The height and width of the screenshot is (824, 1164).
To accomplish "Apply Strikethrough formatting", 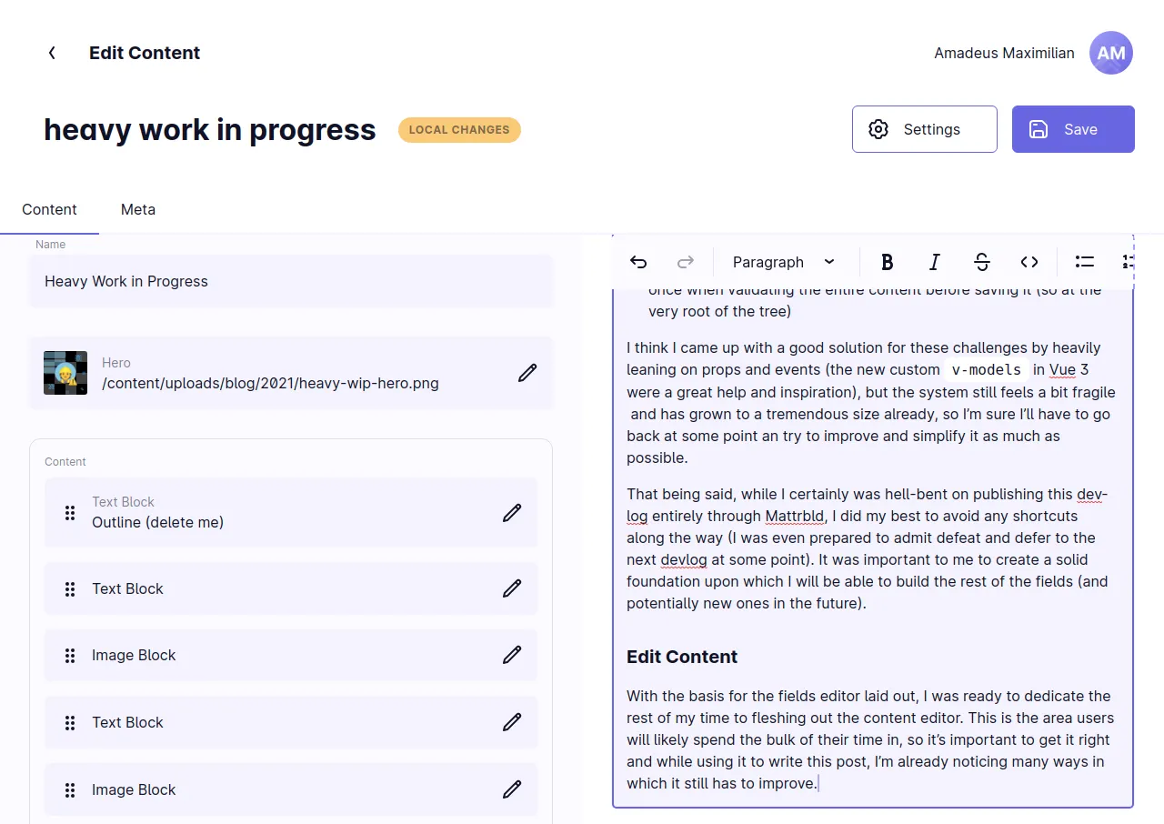I will tap(982, 262).
